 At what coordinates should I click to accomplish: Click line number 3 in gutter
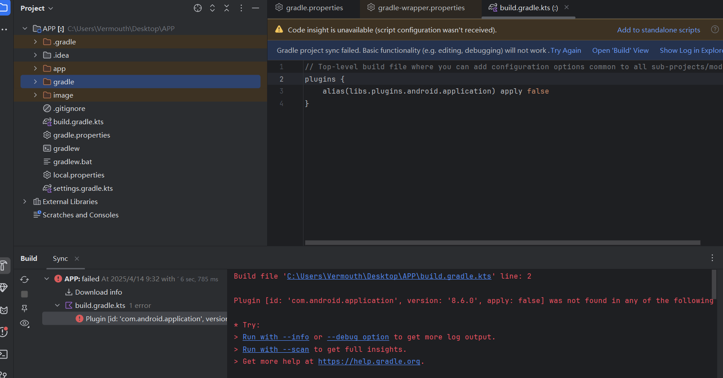[x=281, y=91]
